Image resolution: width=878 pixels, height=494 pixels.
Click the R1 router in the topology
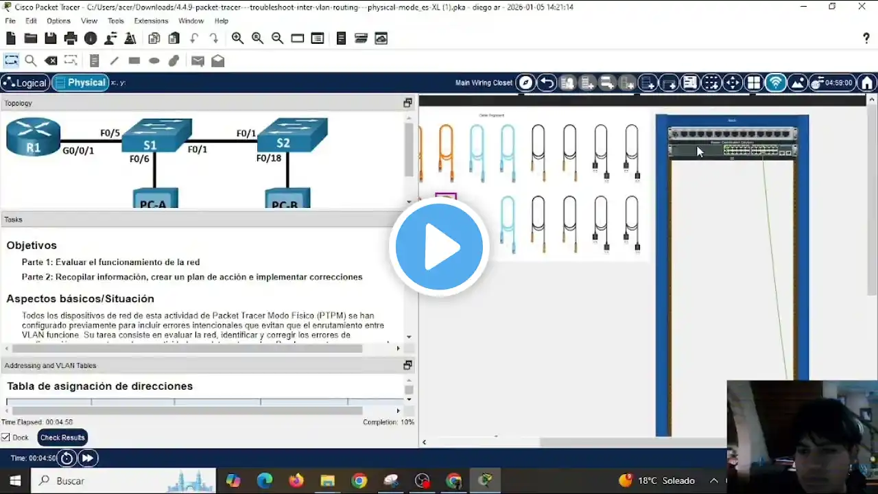33,136
